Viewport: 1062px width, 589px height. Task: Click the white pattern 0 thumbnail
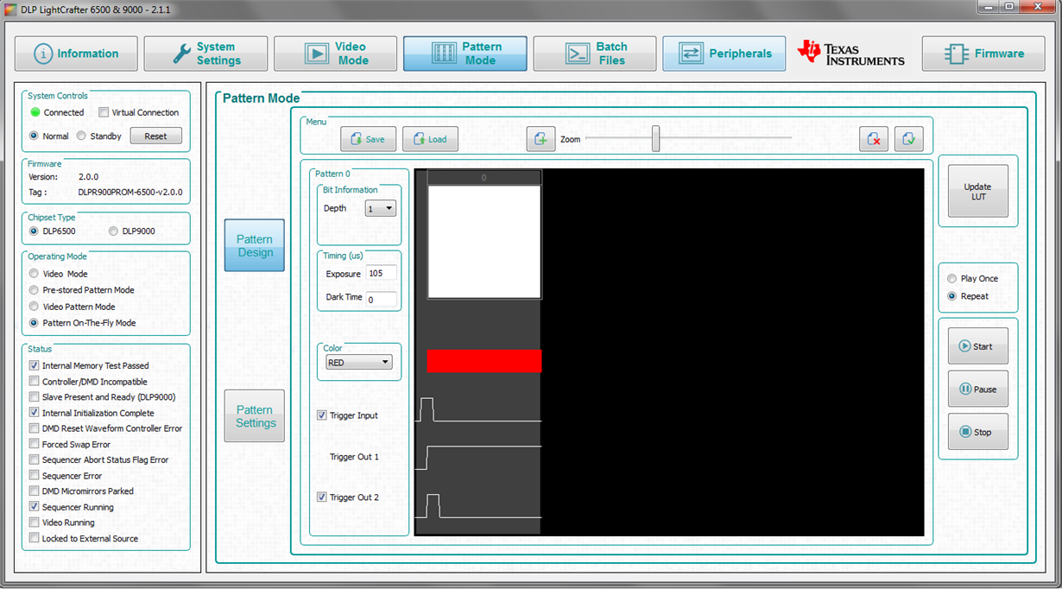[x=484, y=242]
